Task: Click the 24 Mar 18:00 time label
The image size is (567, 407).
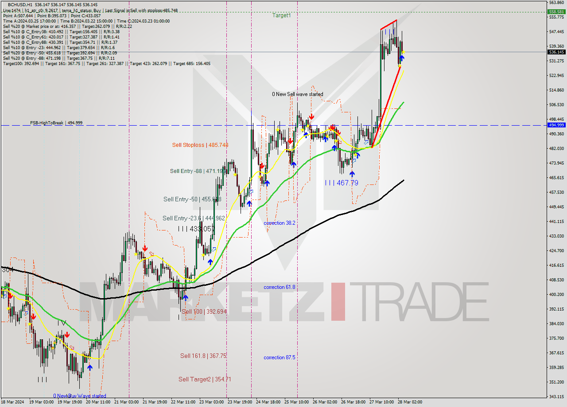Action: pyautogui.click(x=268, y=402)
